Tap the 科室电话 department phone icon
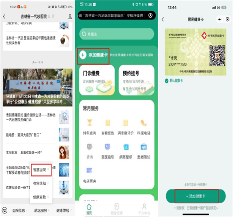The image size is (233, 217). point(144,123)
